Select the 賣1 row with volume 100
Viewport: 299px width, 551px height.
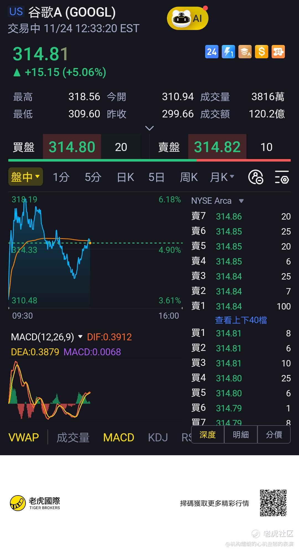(x=241, y=306)
